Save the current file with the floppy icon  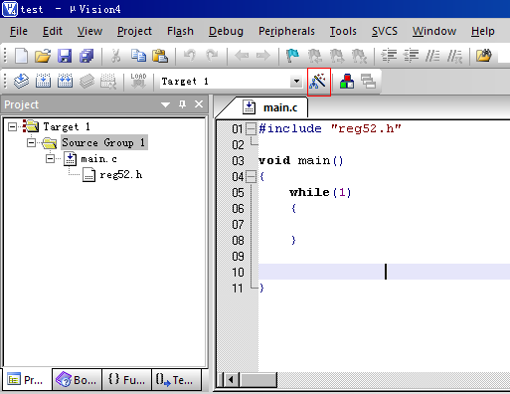click(65, 56)
